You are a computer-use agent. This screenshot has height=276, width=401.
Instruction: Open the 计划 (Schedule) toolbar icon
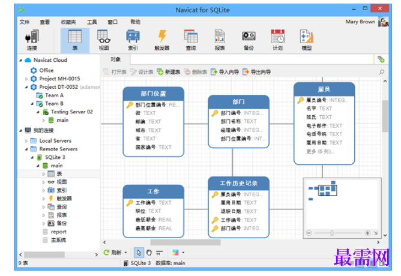(x=278, y=40)
